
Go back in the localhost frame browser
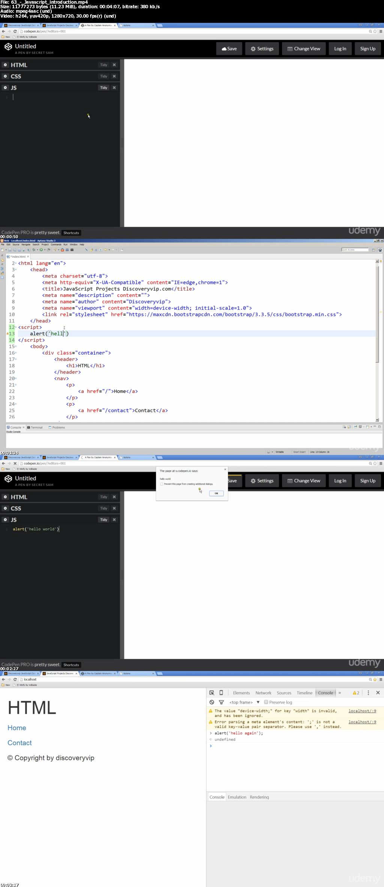[3, 680]
